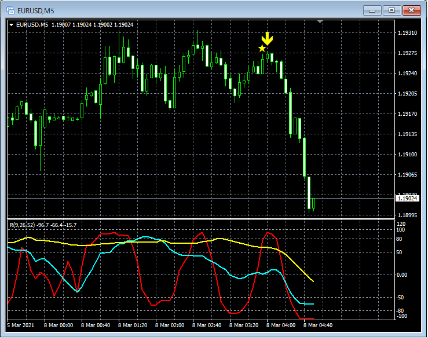Click the yellow star marker
428x337 pixels.
click(262, 49)
